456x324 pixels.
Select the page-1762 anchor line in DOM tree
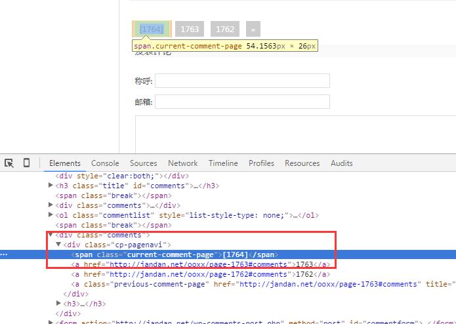(x=201, y=274)
